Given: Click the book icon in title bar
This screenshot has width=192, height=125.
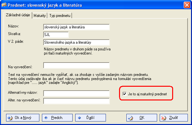Looking at the screenshot, I should 4,5.
